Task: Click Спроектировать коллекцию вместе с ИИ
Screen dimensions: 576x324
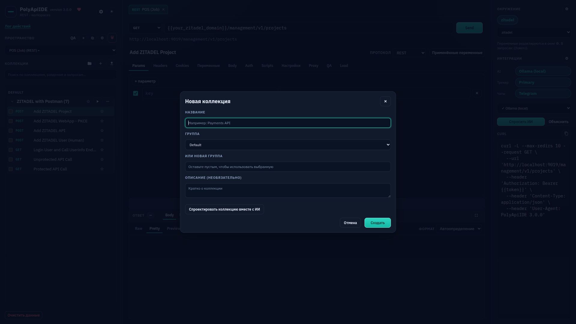Action: [224, 209]
